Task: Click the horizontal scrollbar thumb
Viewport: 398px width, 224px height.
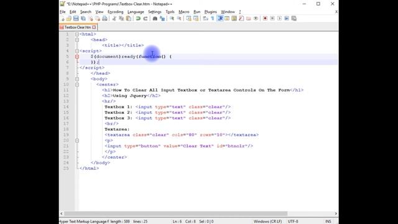Action: click(175, 213)
